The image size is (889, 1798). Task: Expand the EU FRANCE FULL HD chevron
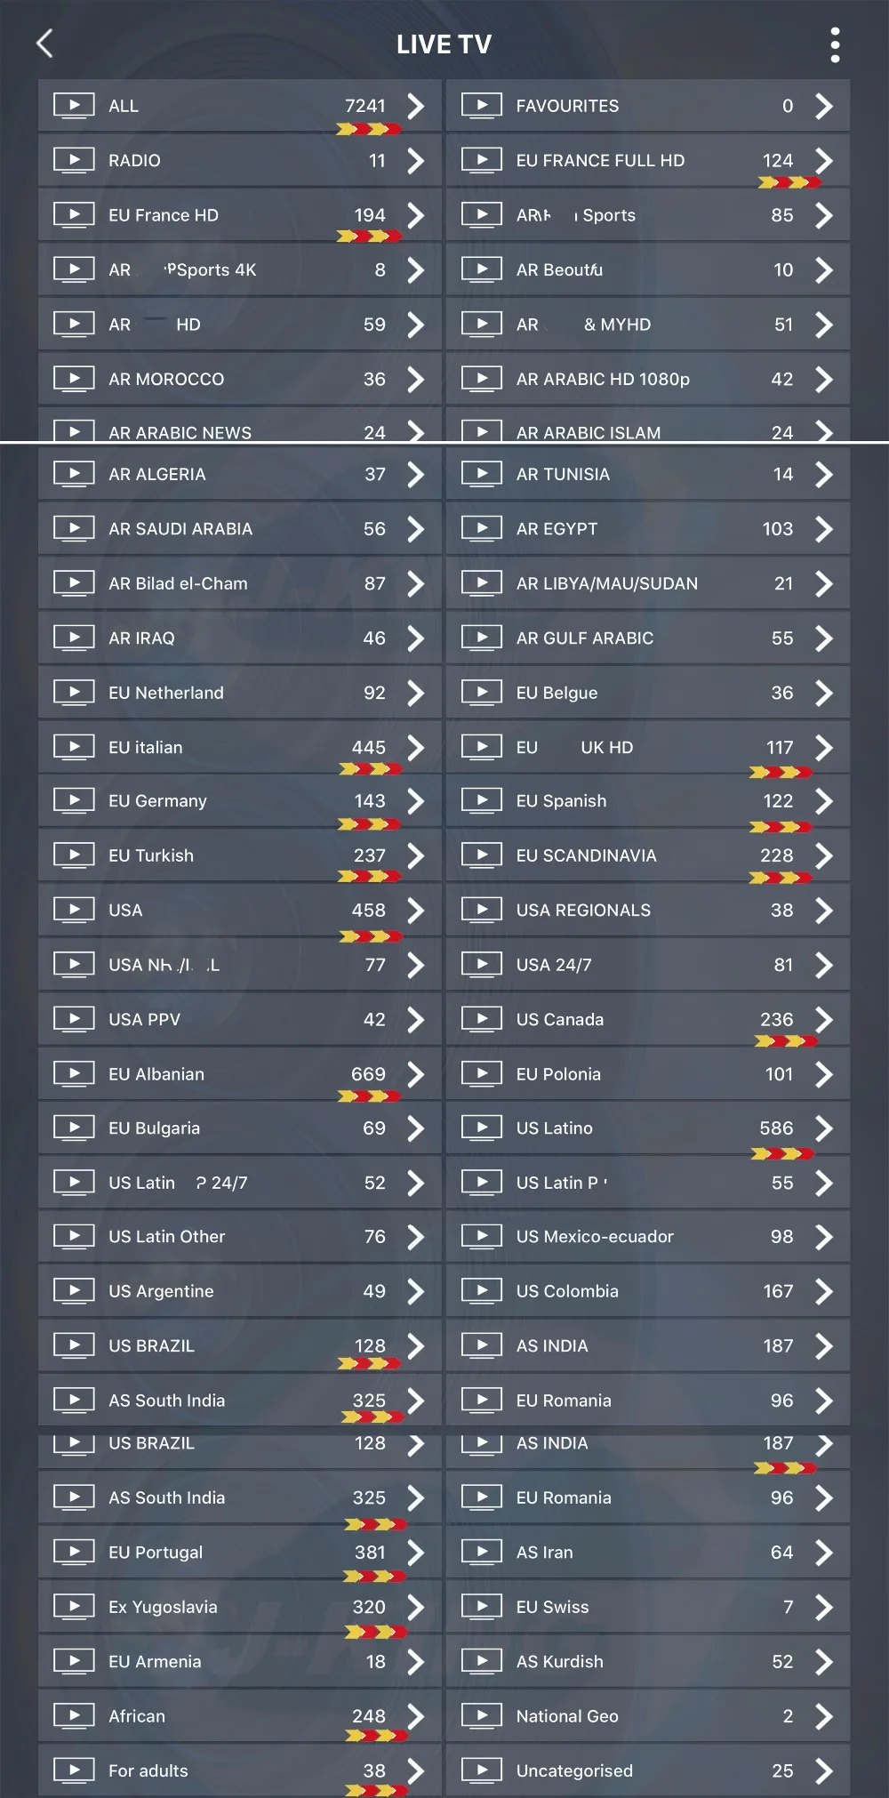(824, 160)
